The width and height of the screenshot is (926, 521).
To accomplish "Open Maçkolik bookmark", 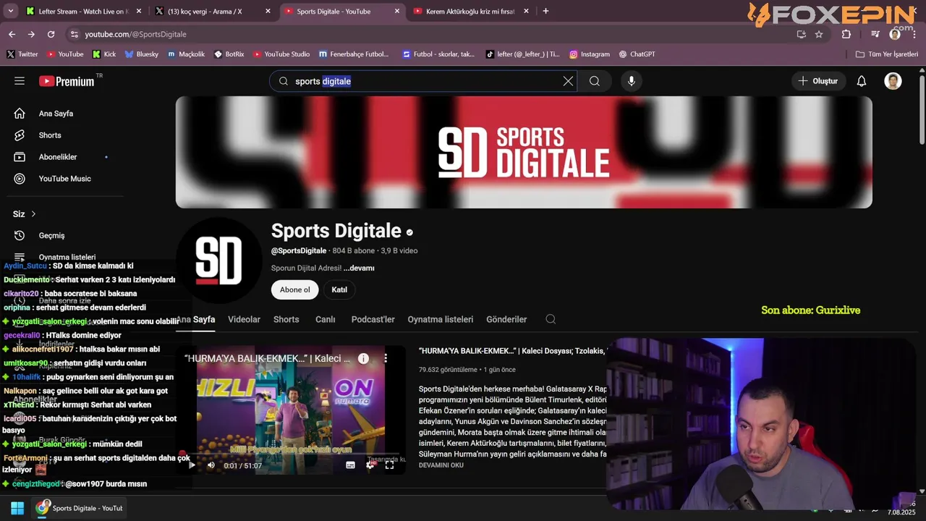I will [x=186, y=54].
